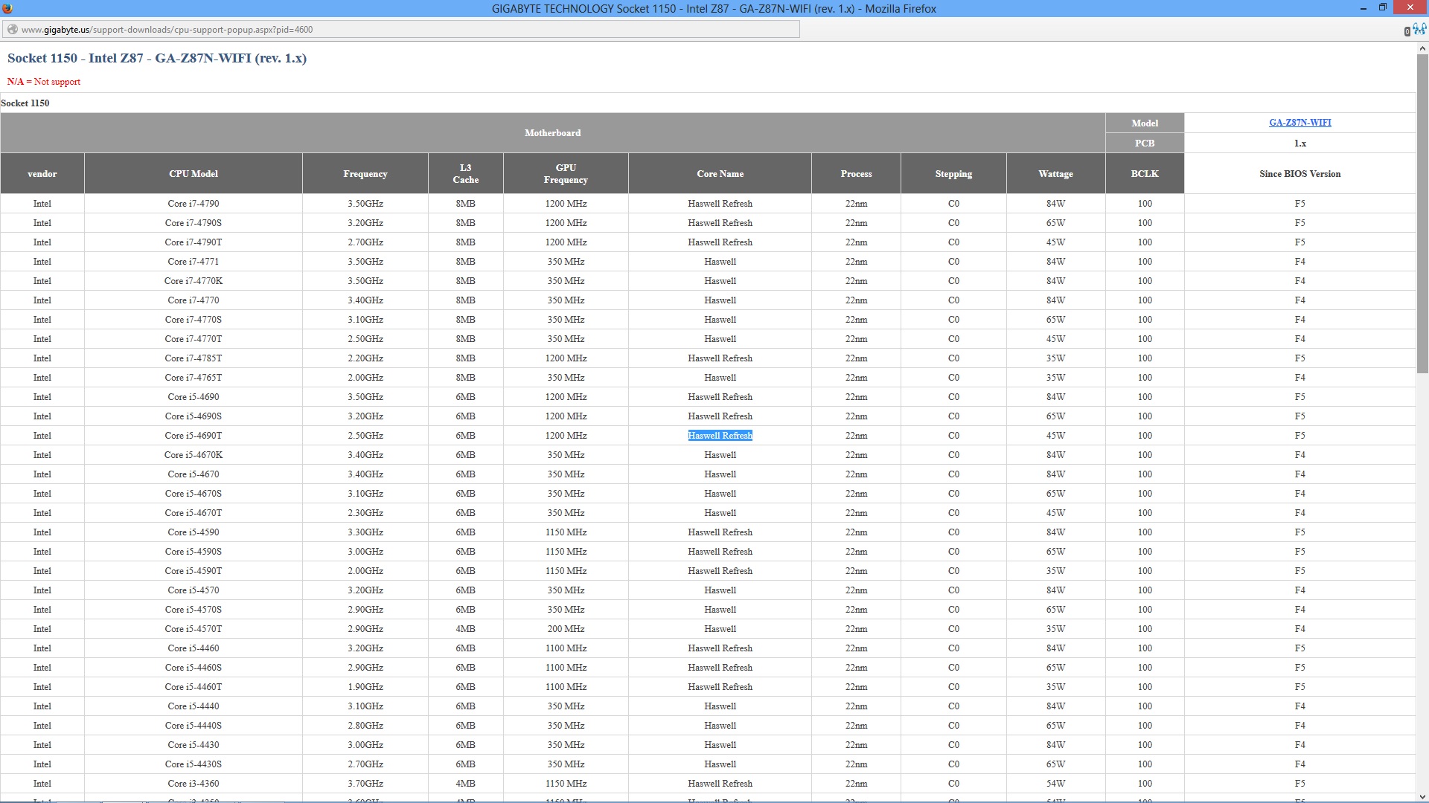The image size is (1429, 803).
Task: Click the 'GPU Frequency' column header
Action: click(x=566, y=174)
